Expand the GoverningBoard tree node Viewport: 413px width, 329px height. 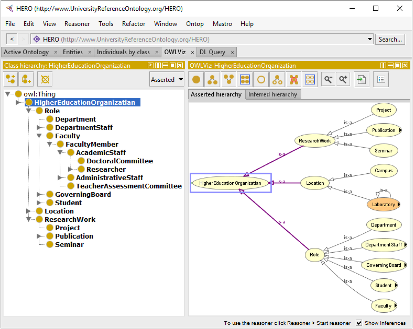pyautogui.click(x=39, y=194)
